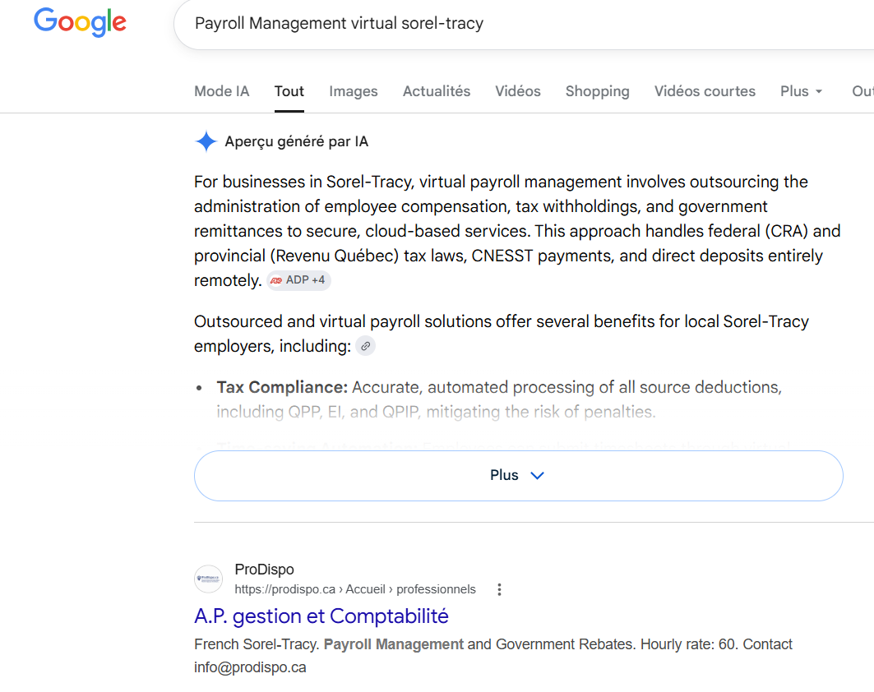
Task: Open A.P. gestion et Comptabilité result
Action: pyautogui.click(x=321, y=616)
